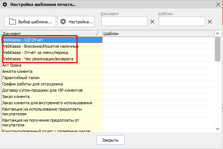Clear the Шаблон filter with X
Viewport: 223px width, 149px height.
pyautogui.click(x=210, y=22)
